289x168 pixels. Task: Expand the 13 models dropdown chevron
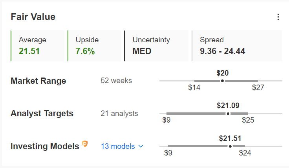coord(141,146)
